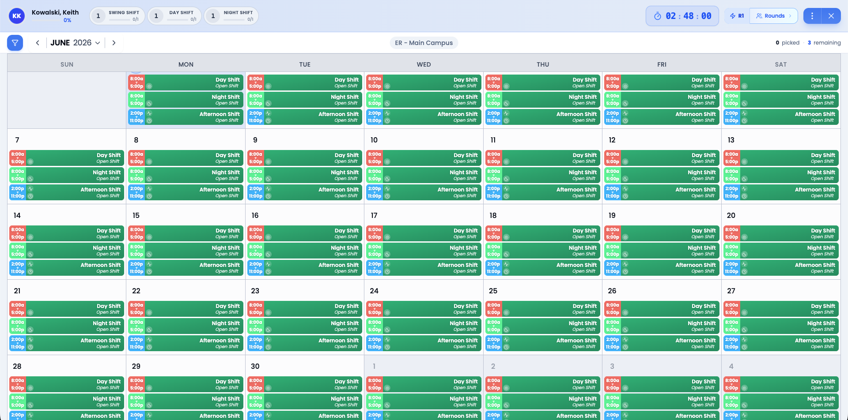This screenshot has width=848, height=420.
Task: Click the 0 picked counter
Action: pos(787,43)
